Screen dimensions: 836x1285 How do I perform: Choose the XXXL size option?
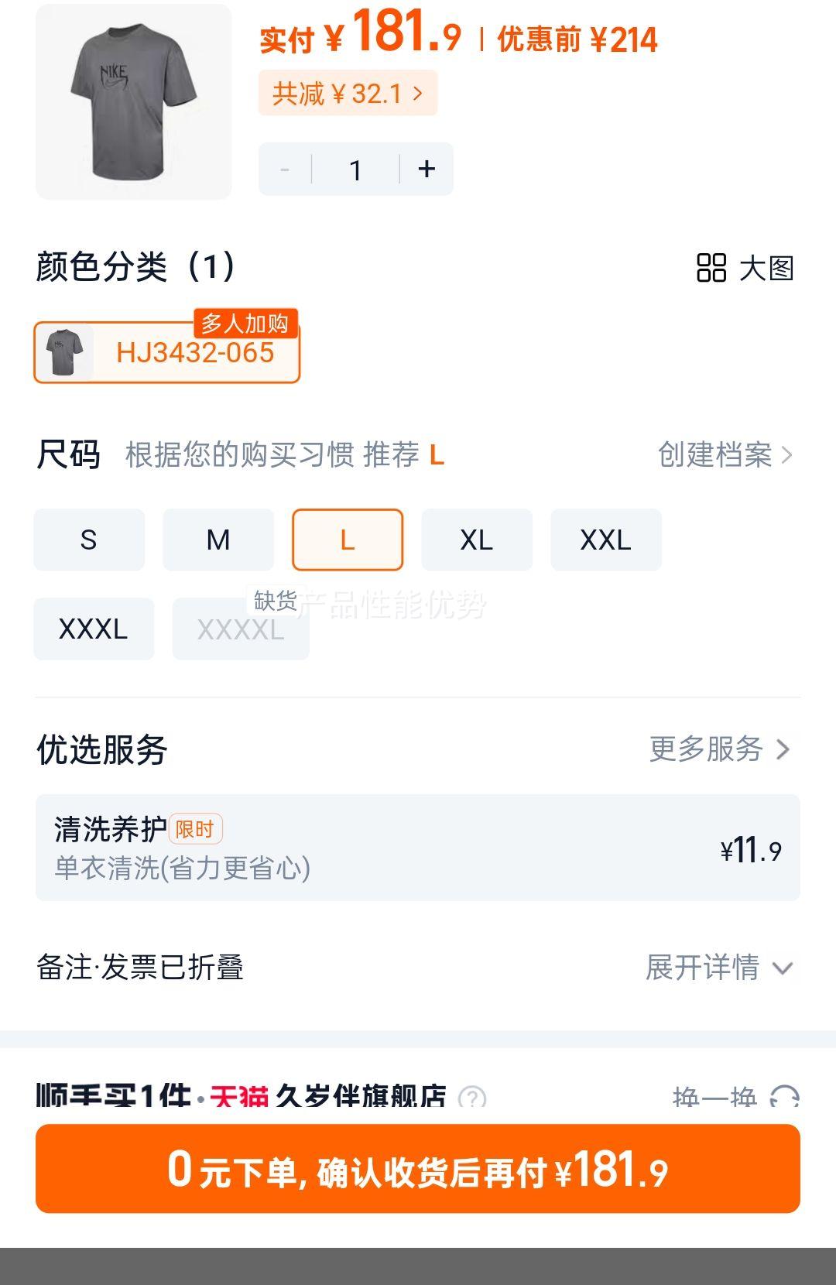pyautogui.click(x=94, y=629)
